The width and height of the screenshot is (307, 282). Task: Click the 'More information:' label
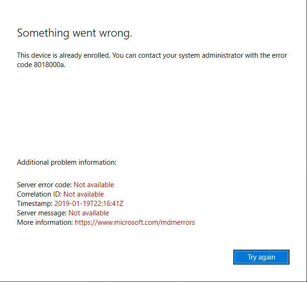tap(45, 222)
